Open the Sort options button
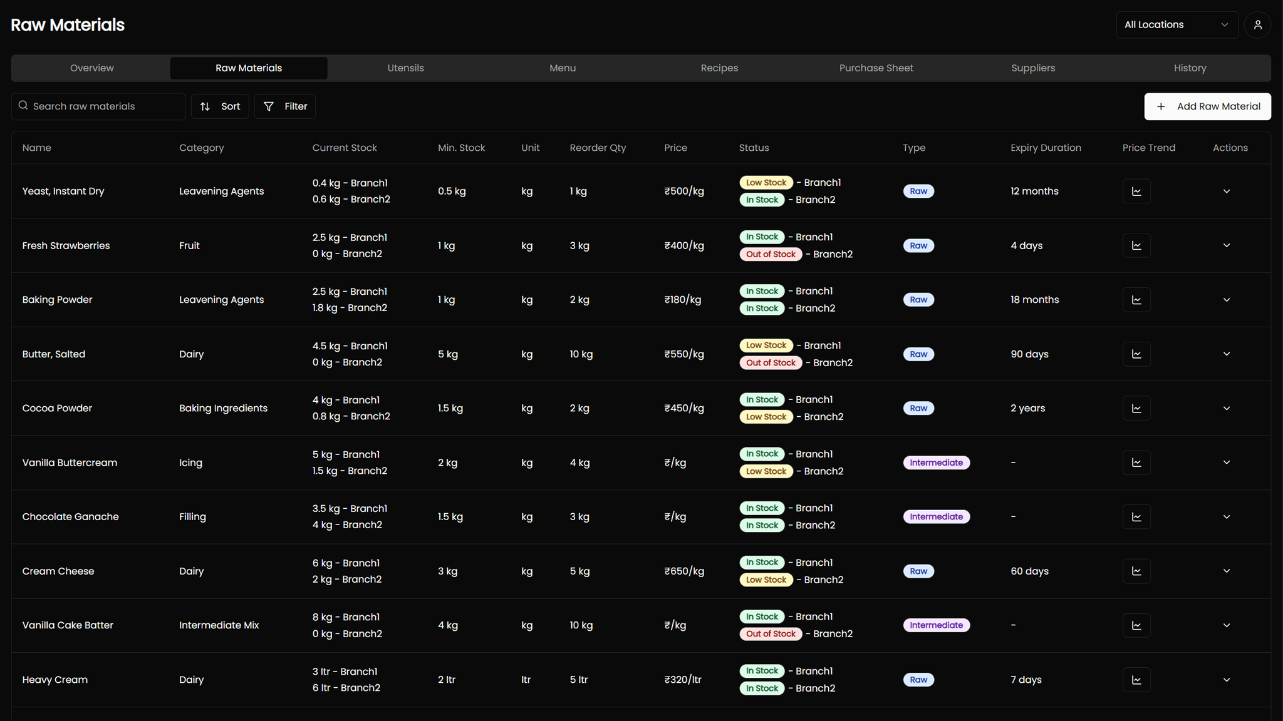The image size is (1283, 721). click(220, 106)
